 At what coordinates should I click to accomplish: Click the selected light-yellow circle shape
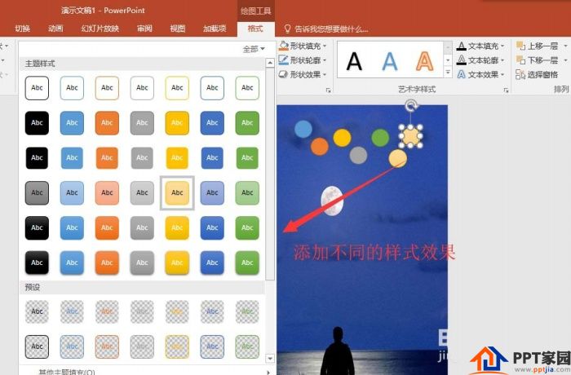click(411, 136)
